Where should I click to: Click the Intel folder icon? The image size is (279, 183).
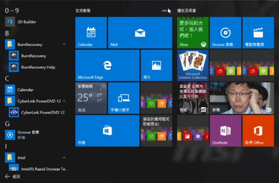[10, 158]
